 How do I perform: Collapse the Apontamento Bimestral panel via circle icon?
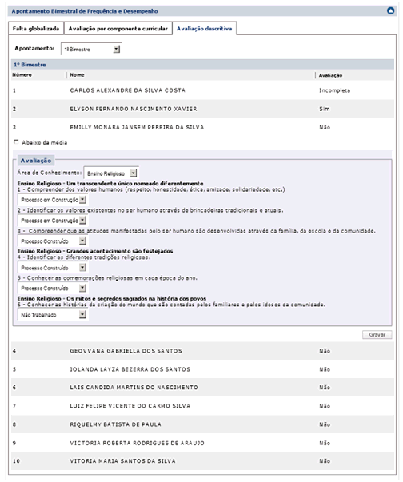[390, 10]
